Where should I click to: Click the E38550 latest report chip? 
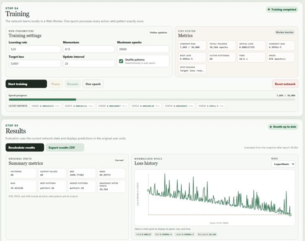[179, 106]
